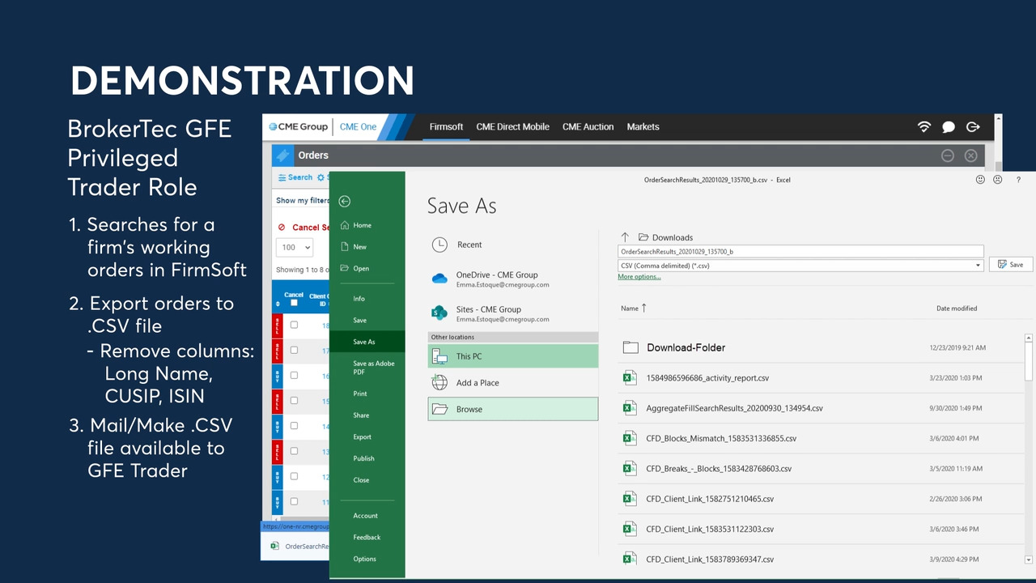This screenshot has width=1036, height=583.
Task: Click the chat bubble icon in CME header
Action: (x=949, y=127)
